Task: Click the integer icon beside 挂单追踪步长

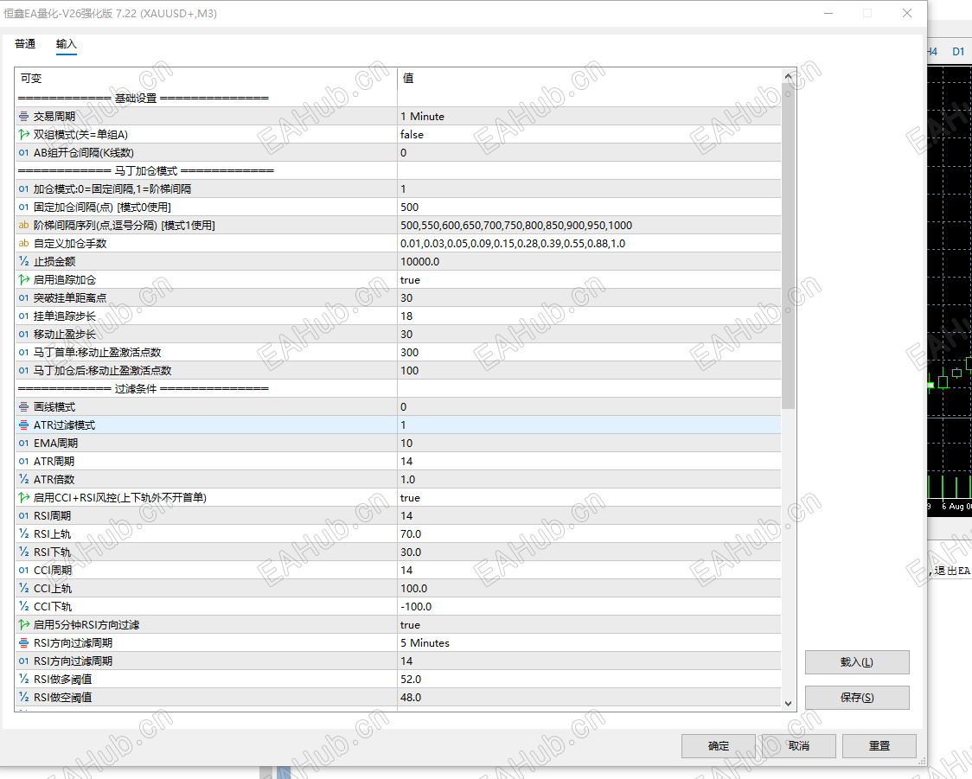Action: (23, 316)
